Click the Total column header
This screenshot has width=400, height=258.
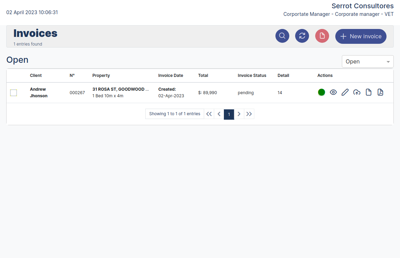[x=203, y=76]
